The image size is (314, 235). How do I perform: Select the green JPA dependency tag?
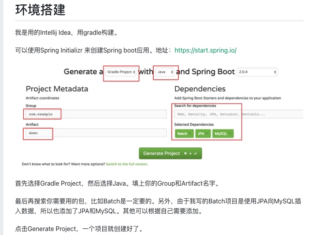pyautogui.click(x=201, y=134)
